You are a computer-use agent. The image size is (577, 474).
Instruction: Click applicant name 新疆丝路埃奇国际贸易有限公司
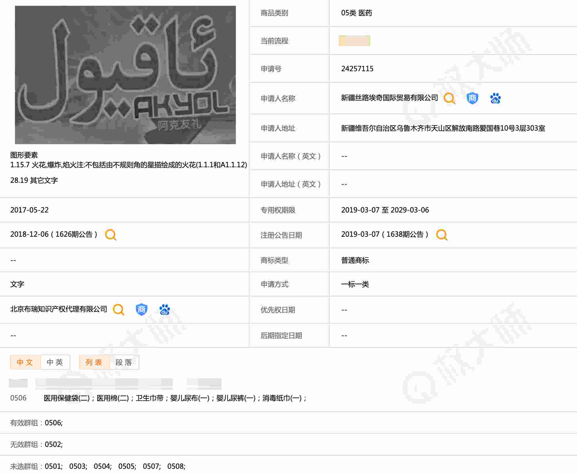(x=389, y=98)
